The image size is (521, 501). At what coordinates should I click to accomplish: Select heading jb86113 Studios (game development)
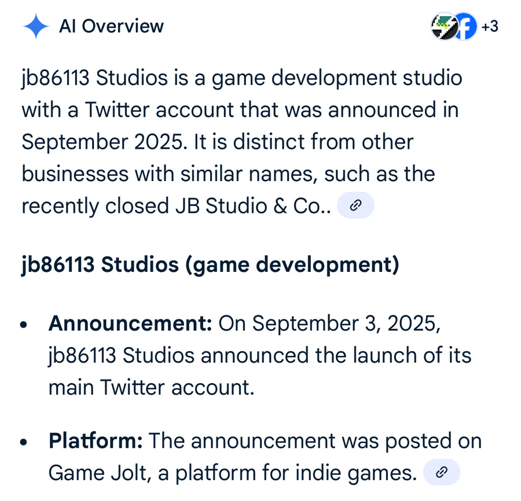210,264
